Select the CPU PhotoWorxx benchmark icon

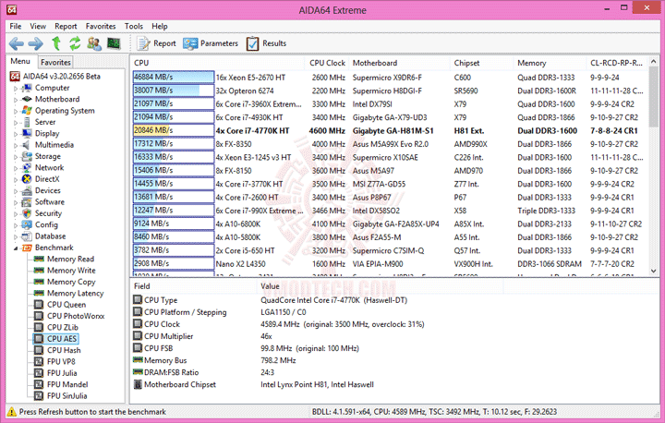click(39, 316)
